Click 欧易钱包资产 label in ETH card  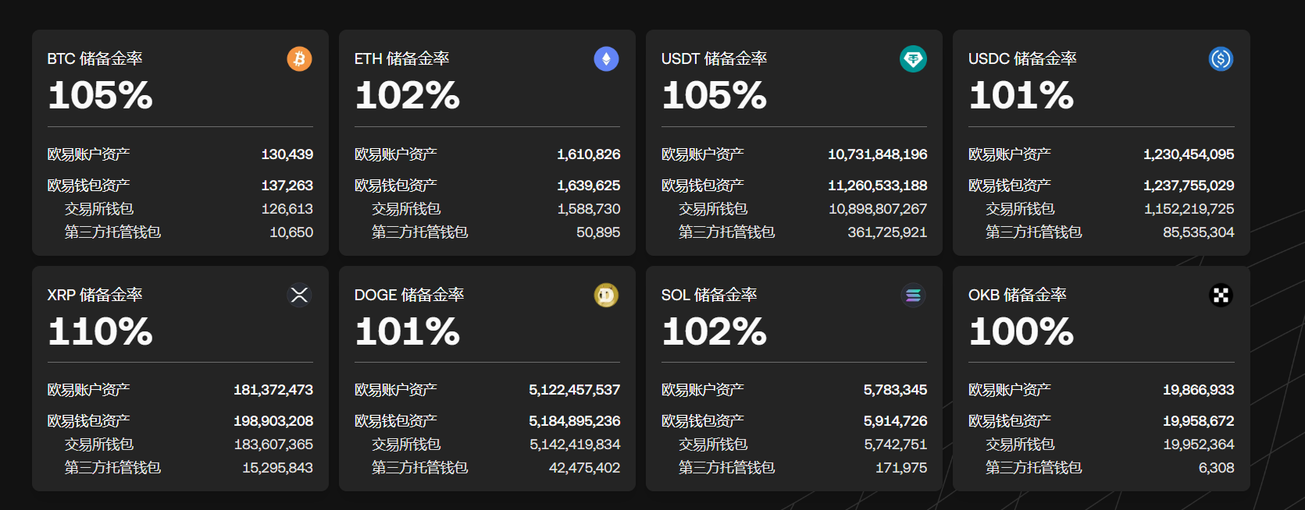[395, 186]
